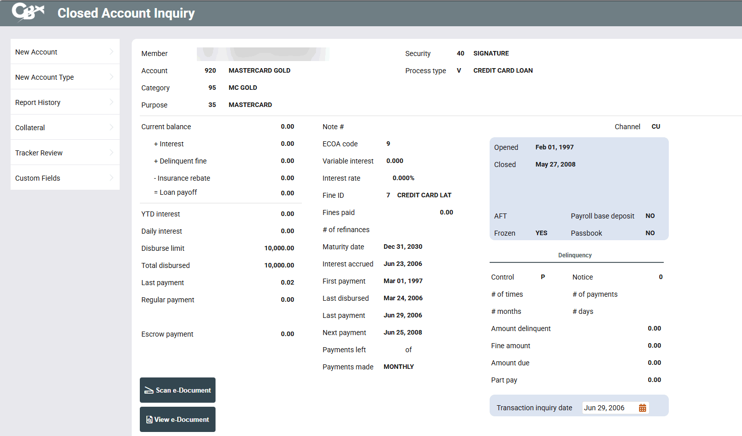Click the Collateral chevron arrow
The height and width of the screenshot is (436, 742).
111,127
